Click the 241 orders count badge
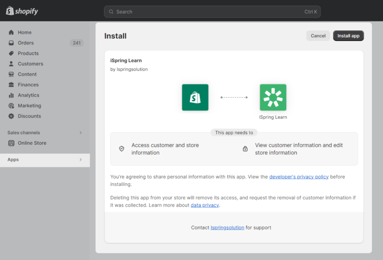The height and width of the screenshot is (260, 383). click(77, 43)
